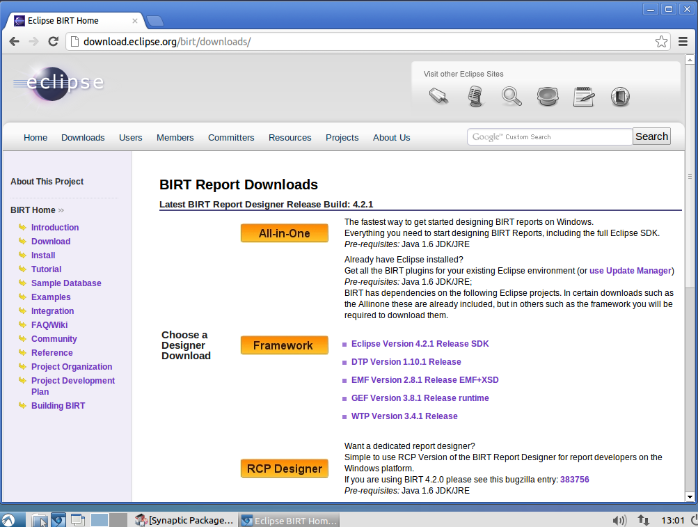
Task: Click the orange Framework button
Action: [x=285, y=345]
